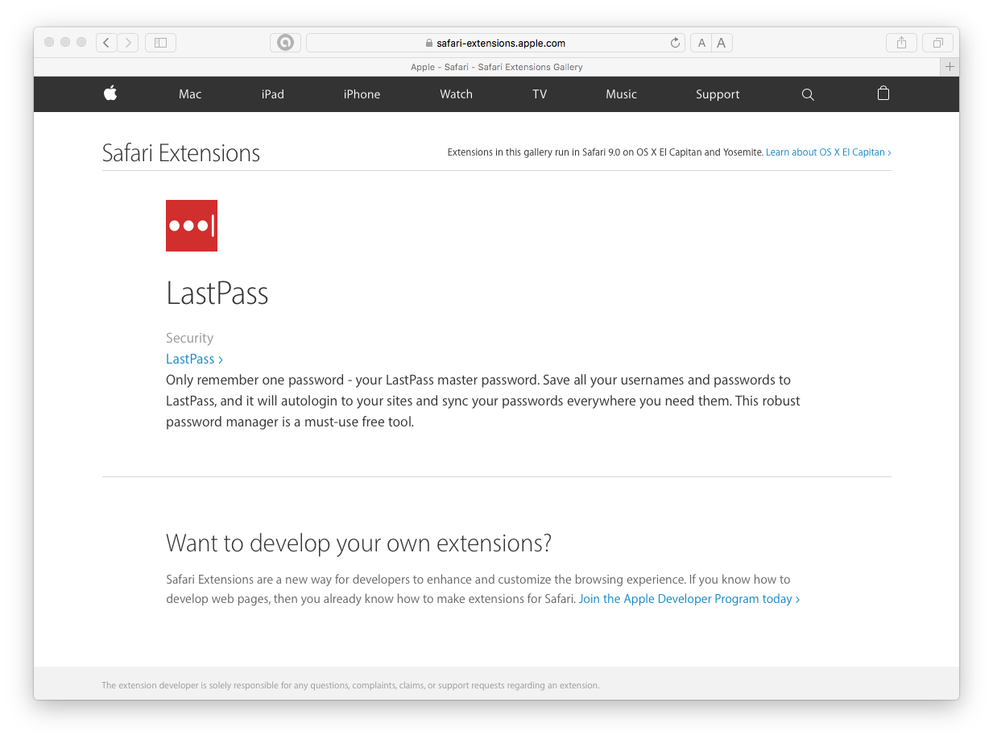Screen dimensions: 993x740
Task: Click the footer disclaimer about extension developer
Action: coord(350,685)
